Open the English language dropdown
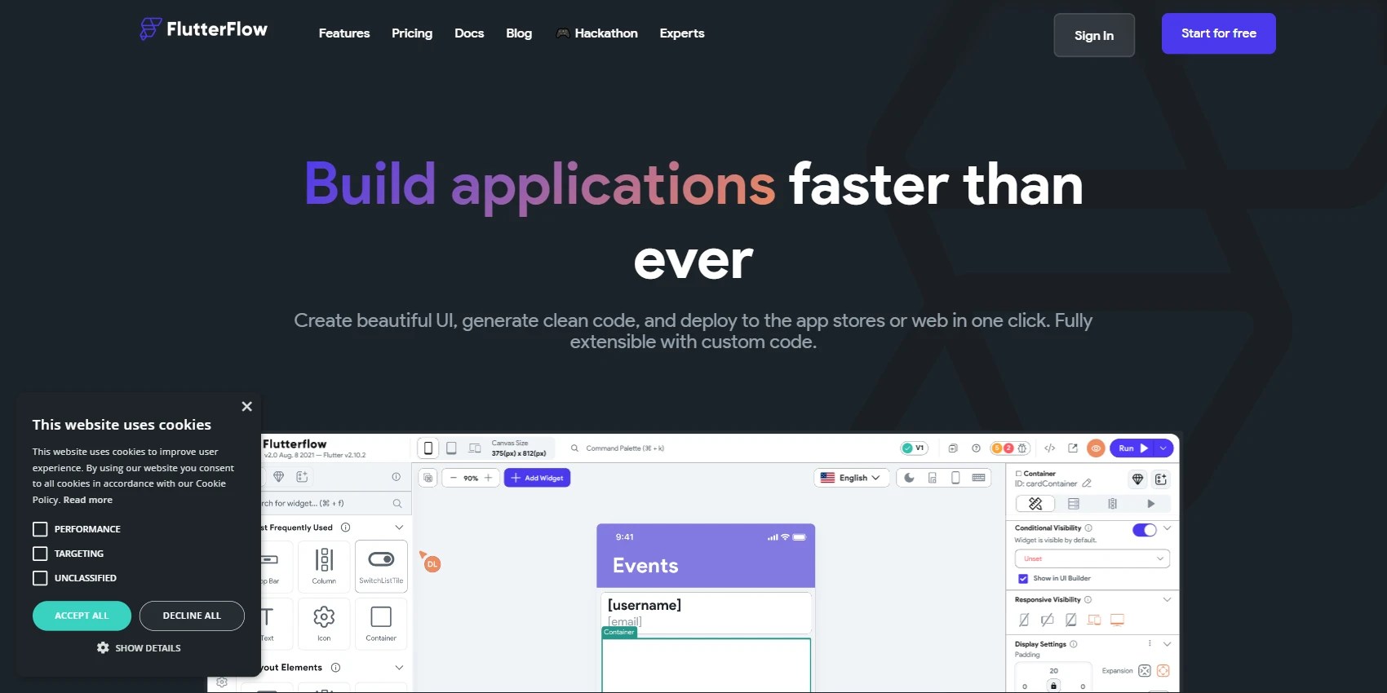The width and height of the screenshot is (1387, 693). coord(850,478)
